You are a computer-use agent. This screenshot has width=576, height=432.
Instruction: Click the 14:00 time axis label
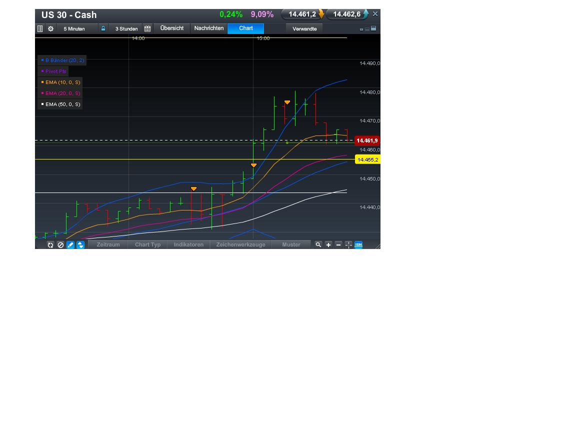pos(138,38)
